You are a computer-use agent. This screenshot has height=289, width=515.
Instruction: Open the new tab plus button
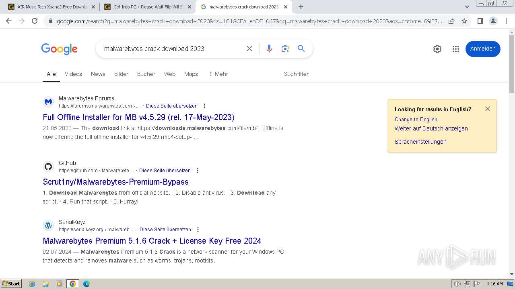(301, 7)
